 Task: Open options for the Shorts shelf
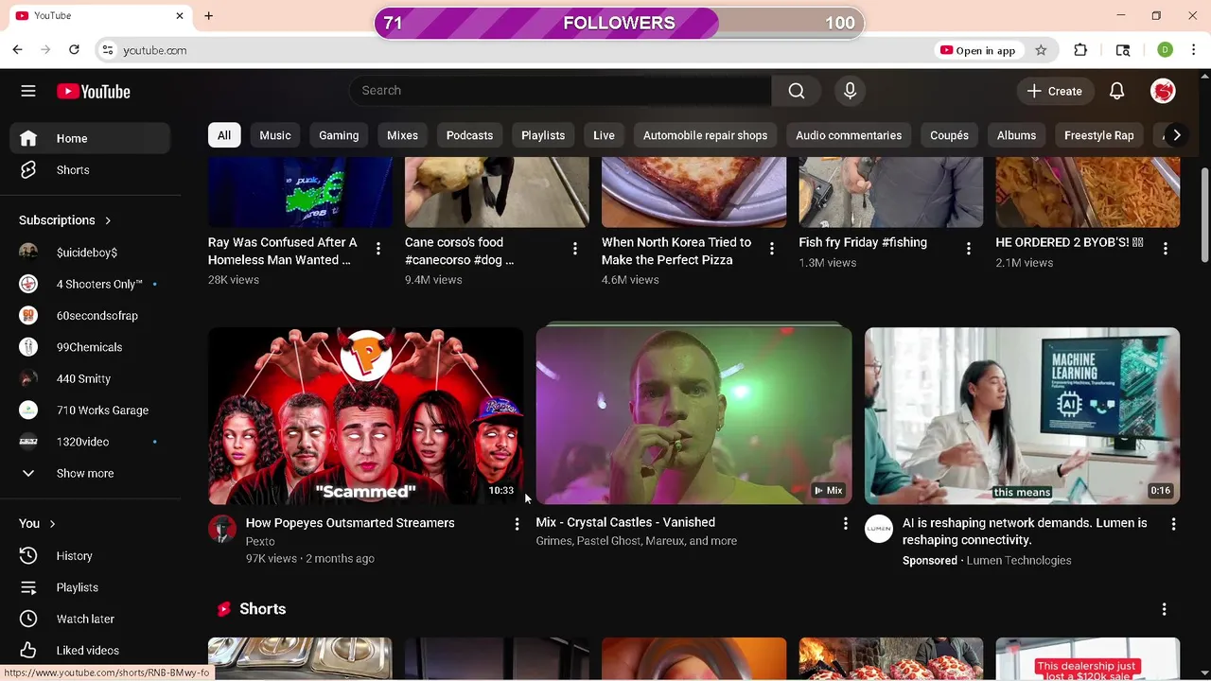point(1164,610)
